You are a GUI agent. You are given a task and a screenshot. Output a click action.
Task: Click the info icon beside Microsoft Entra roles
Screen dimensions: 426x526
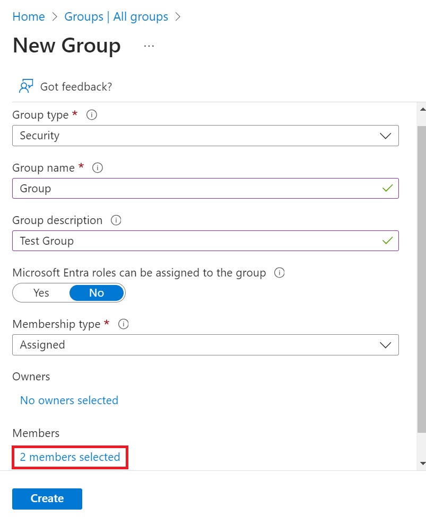pyautogui.click(x=280, y=273)
